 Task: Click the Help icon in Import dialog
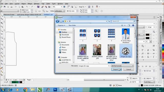(x=133, y=25)
